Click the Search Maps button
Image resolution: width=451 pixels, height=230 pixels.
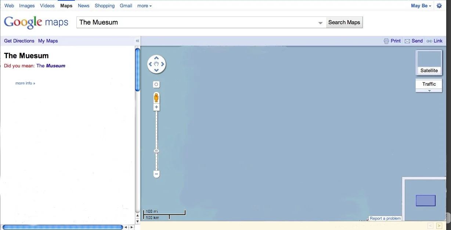[344, 22]
